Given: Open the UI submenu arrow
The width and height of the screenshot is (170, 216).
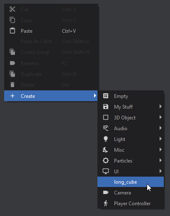Looking at the screenshot, I should tap(160, 171).
